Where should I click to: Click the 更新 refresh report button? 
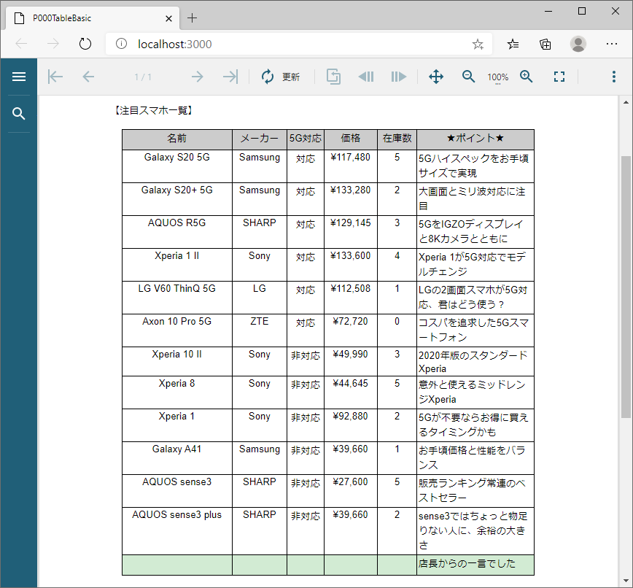click(x=280, y=77)
